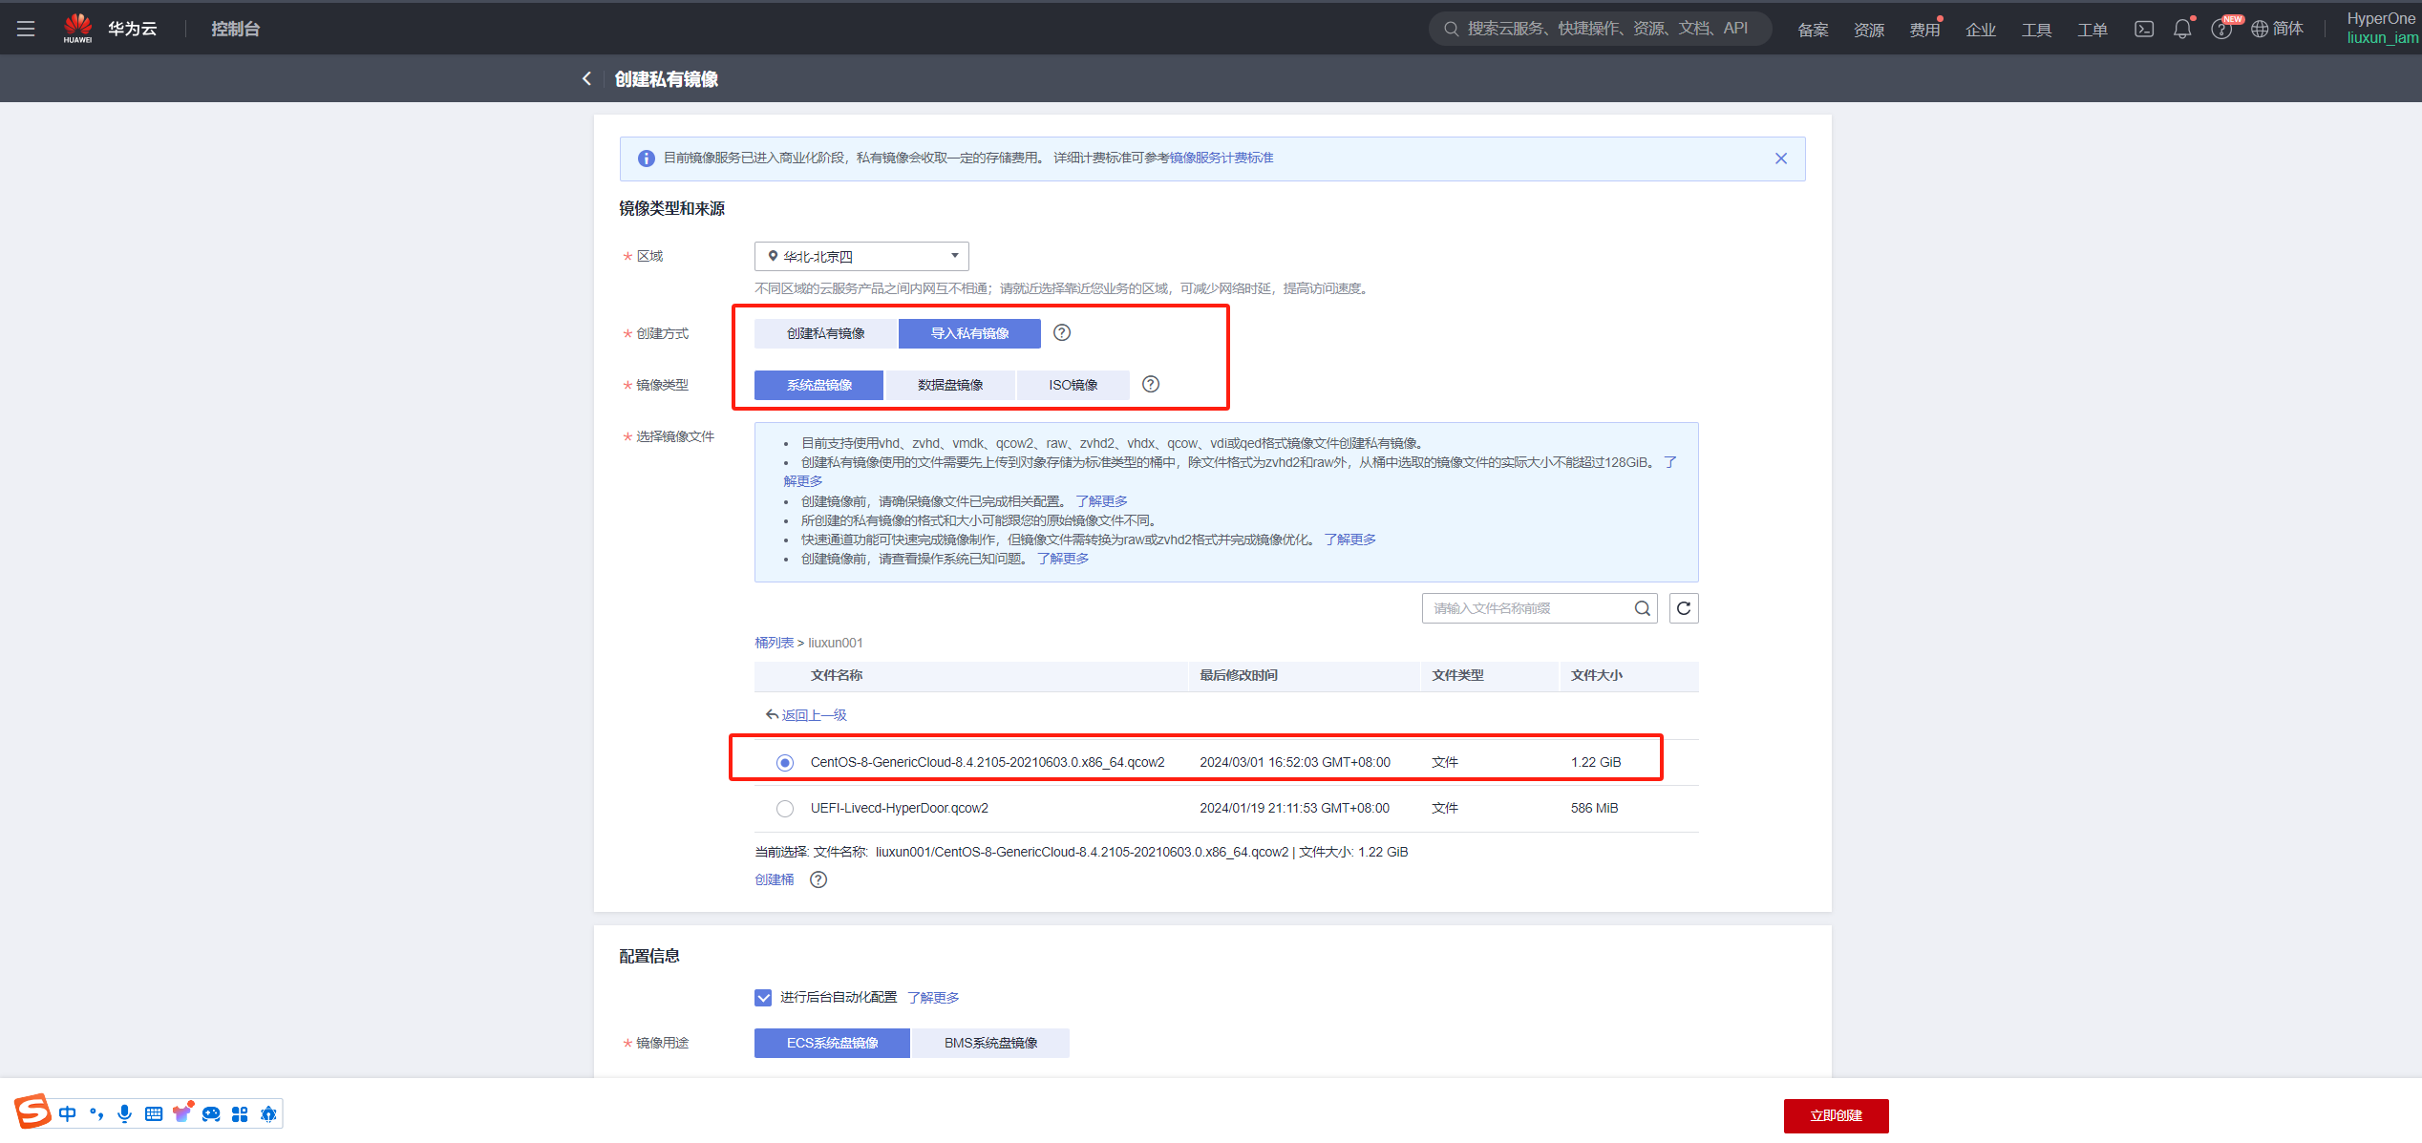The image size is (2422, 1143).
Task: Open the 工单 menu
Action: point(2093,30)
